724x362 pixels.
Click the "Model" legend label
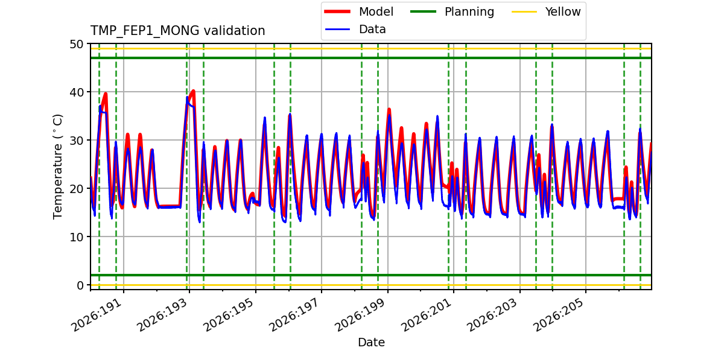(376, 11)
